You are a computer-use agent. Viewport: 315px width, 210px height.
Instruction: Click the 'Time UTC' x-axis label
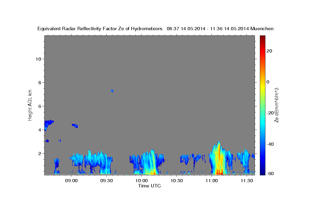[x=149, y=186]
